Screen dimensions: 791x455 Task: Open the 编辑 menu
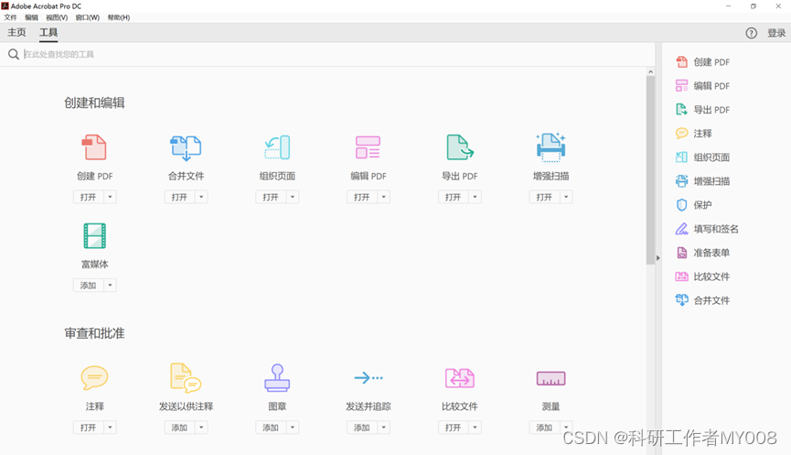[x=31, y=17]
